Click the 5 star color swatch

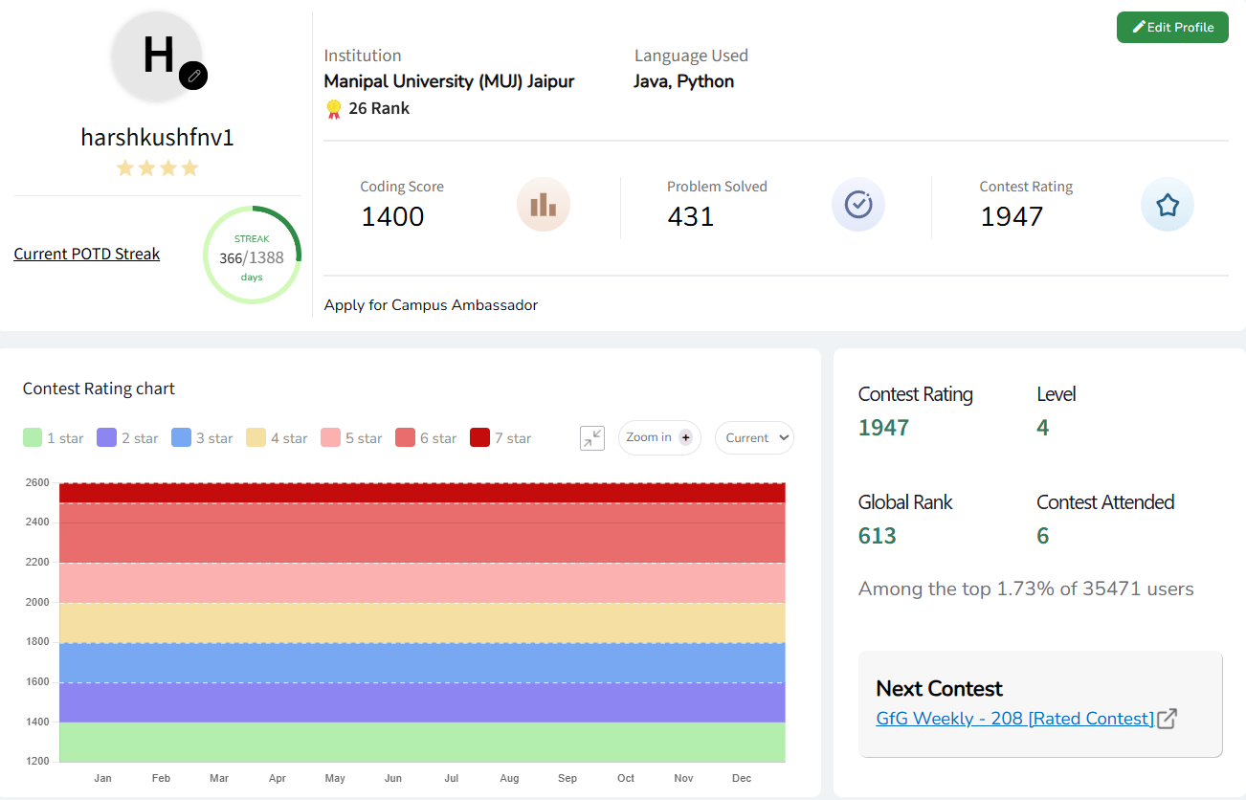pos(331,438)
